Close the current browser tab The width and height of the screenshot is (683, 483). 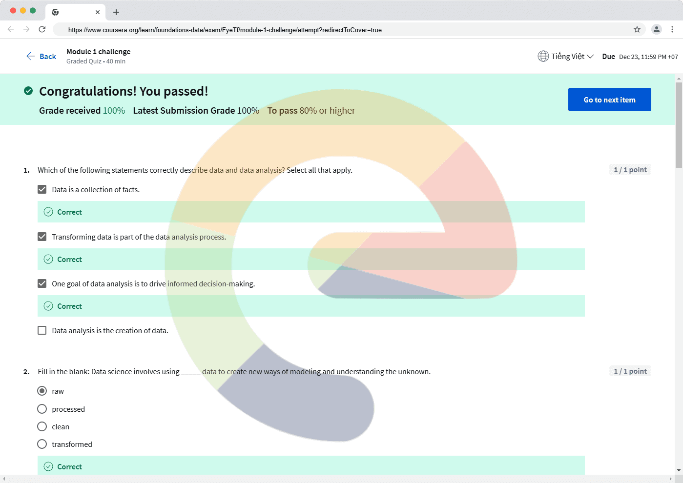tap(98, 12)
